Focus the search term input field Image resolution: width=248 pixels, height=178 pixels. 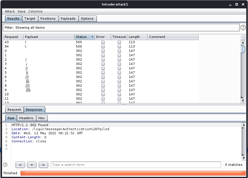pyautogui.click(x=135, y=165)
